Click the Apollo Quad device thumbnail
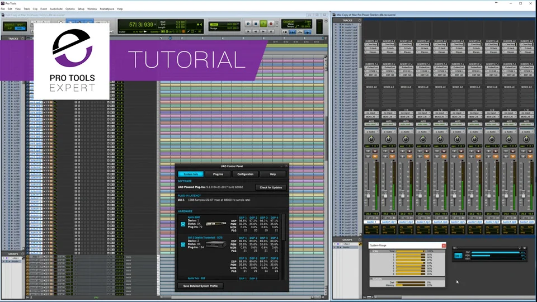 point(215,224)
